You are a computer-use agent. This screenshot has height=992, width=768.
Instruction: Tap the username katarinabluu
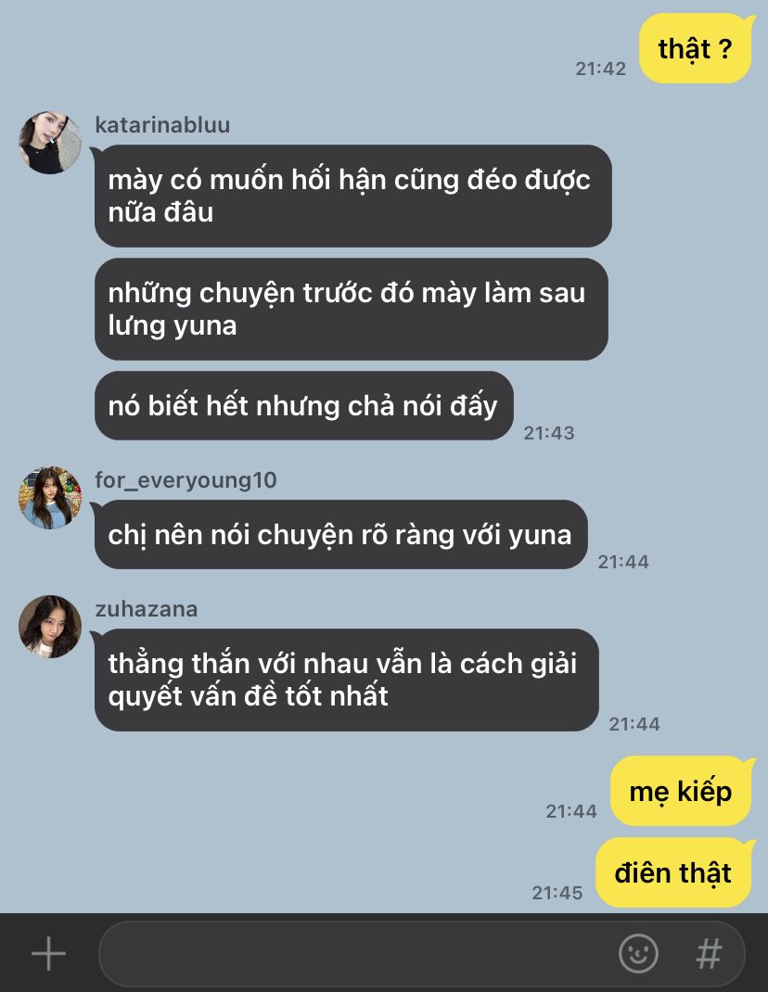162,124
